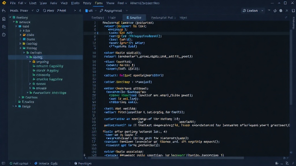Click the leftmost icon in status bar right group
The height and width of the screenshot is (166, 296).
click(x=277, y=163)
